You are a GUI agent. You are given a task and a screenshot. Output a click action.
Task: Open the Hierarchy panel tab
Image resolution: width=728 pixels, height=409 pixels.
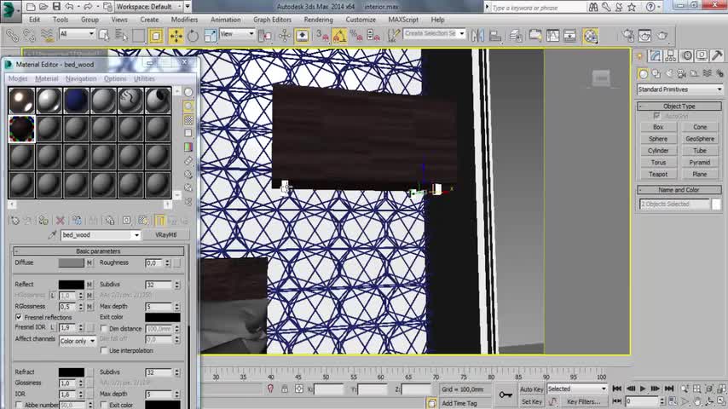coord(671,56)
